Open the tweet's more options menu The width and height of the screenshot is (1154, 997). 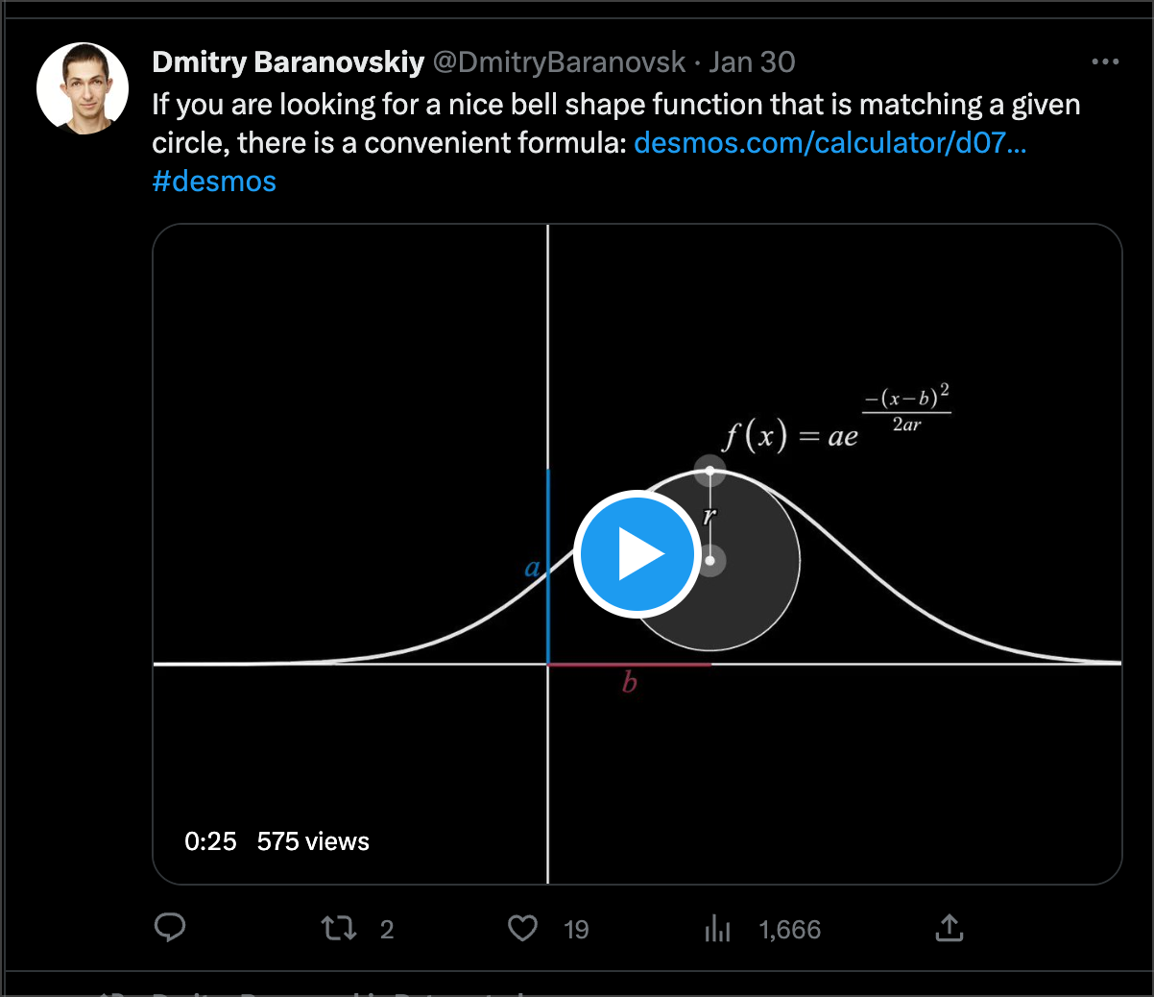point(1105,62)
